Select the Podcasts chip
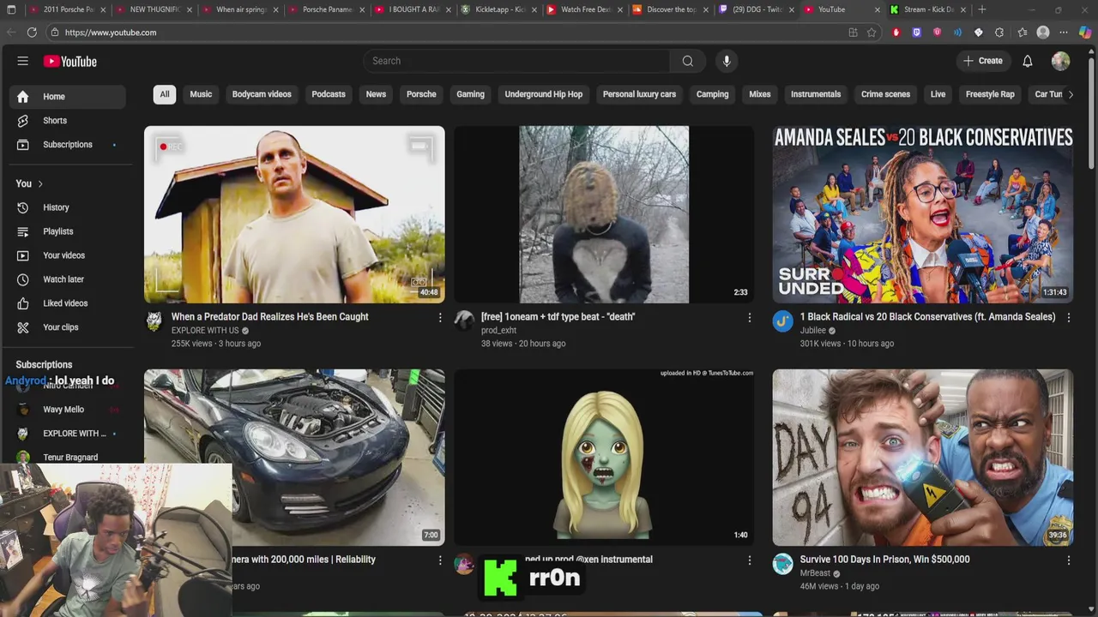Viewport: 1098px width, 617px height. 329,94
